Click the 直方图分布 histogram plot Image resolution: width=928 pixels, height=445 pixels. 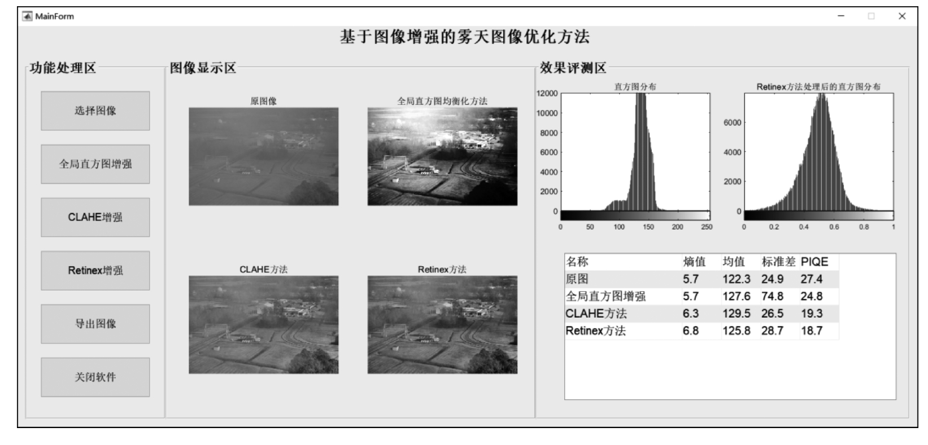[635, 152]
